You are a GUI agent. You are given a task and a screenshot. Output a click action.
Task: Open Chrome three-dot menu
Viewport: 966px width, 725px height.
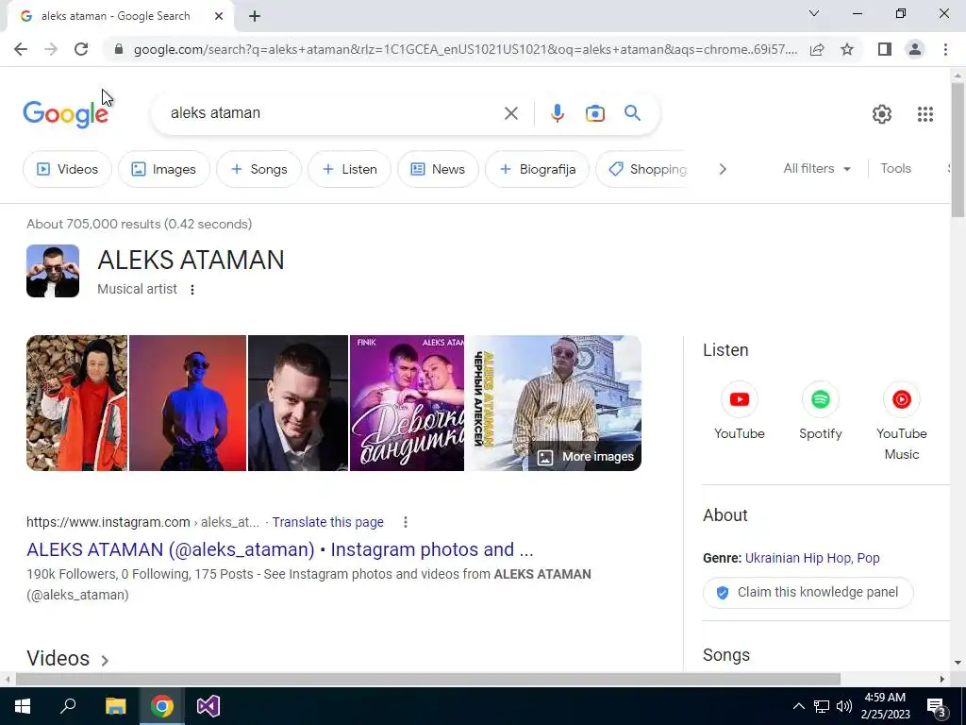click(945, 49)
